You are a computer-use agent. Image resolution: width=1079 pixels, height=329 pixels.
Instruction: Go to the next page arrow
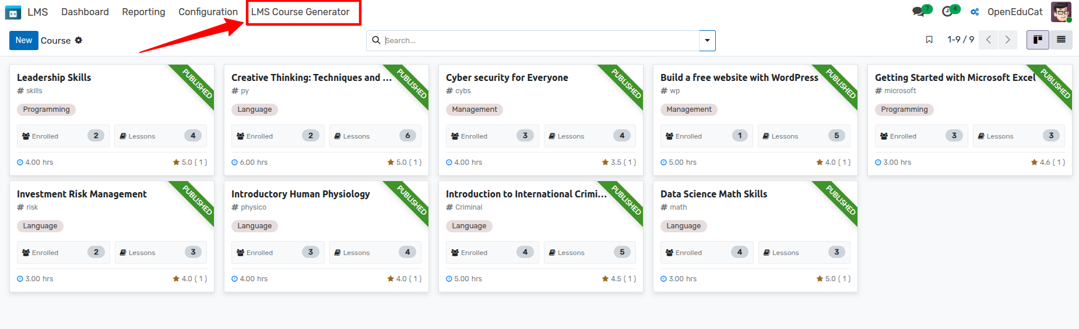pyautogui.click(x=1007, y=40)
